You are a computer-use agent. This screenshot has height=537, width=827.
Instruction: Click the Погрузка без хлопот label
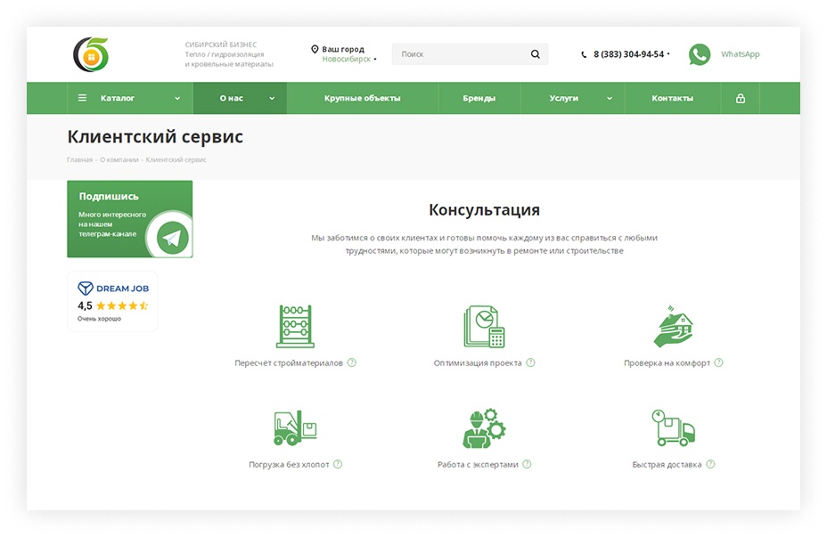click(x=289, y=465)
